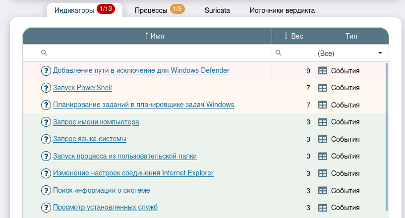
Task: Click help icon next to Запуск PowerShell
Action: pos(46,88)
